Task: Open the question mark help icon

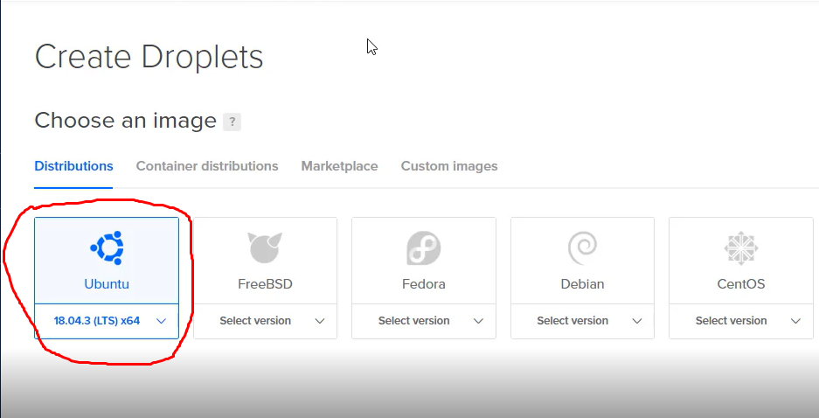Action: point(232,122)
